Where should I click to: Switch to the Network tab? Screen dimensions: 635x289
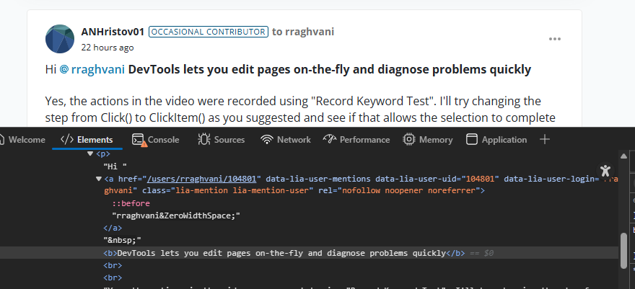286,140
